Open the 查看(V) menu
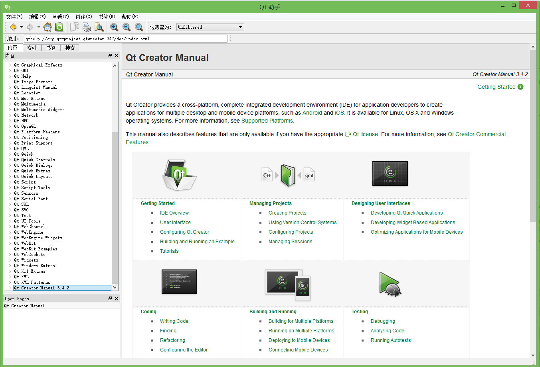 coord(61,17)
